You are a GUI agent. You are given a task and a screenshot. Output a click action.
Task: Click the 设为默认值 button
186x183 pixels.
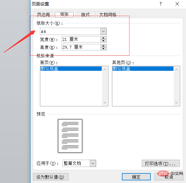coord(51,177)
